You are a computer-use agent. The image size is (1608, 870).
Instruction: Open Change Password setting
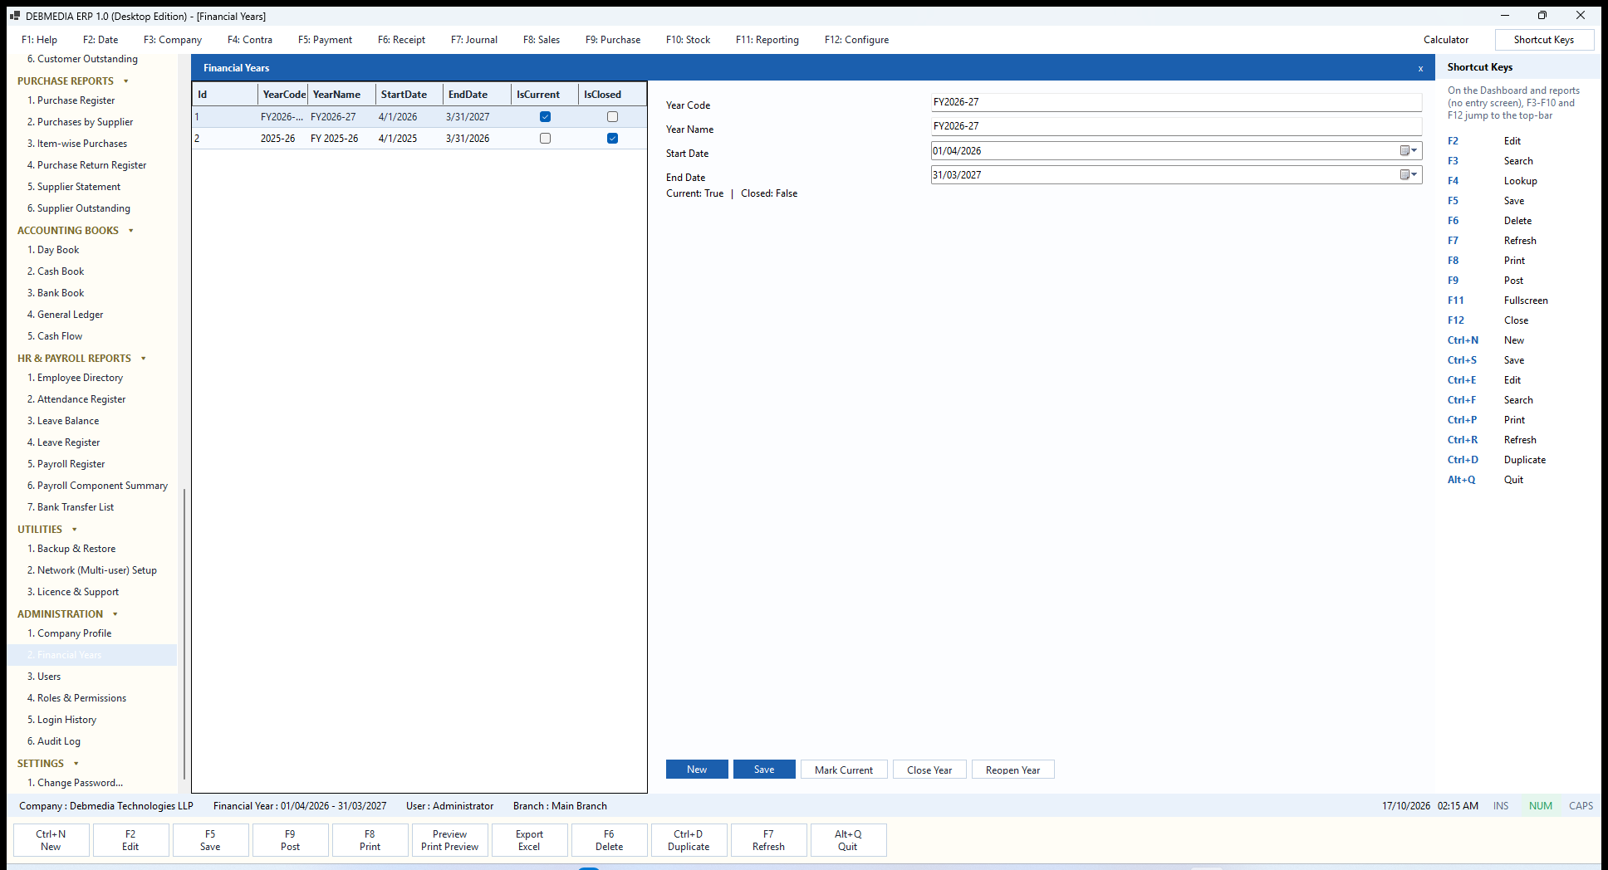pyautogui.click(x=76, y=783)
